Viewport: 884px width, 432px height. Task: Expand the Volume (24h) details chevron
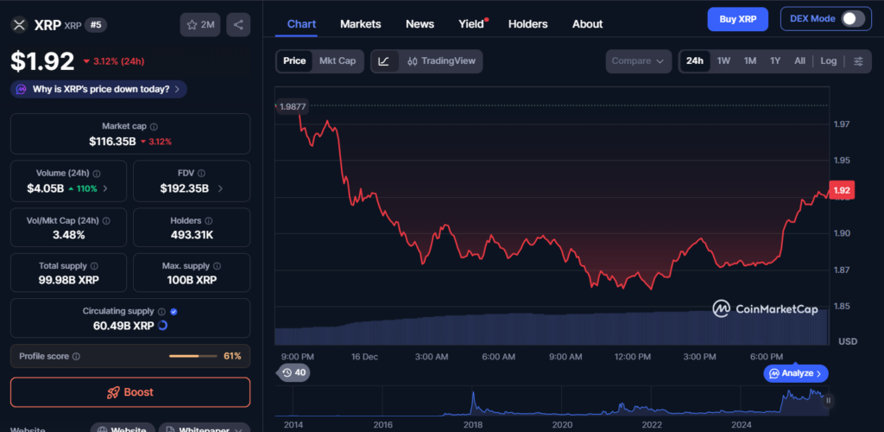(x=105, y=188)
